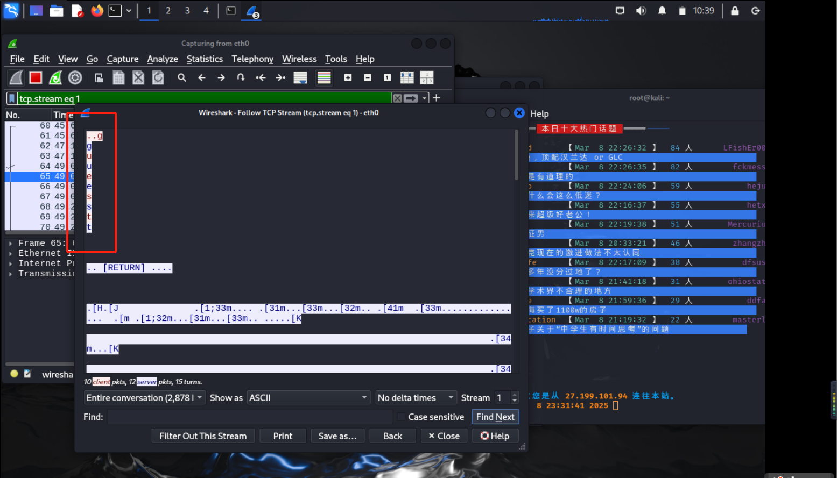This screenshot has width=837, height=478.
Task: Zoom in on main window text
Action: (x=348, y=78)
